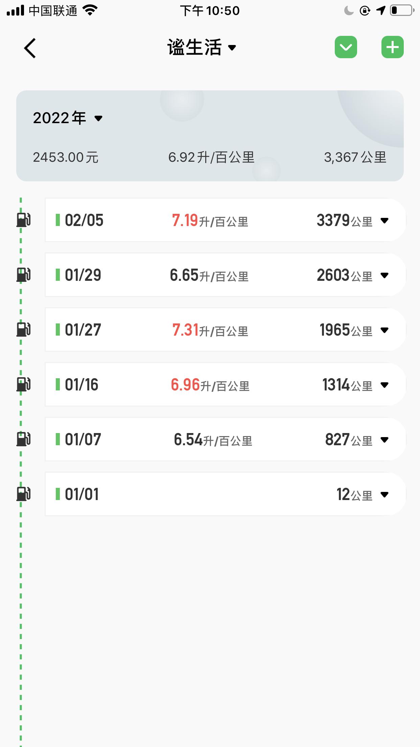Open the 谧生活 vehicle dropdown
Image resolution: width=420 pixels, height=747 pixels.
pos(202,47)
